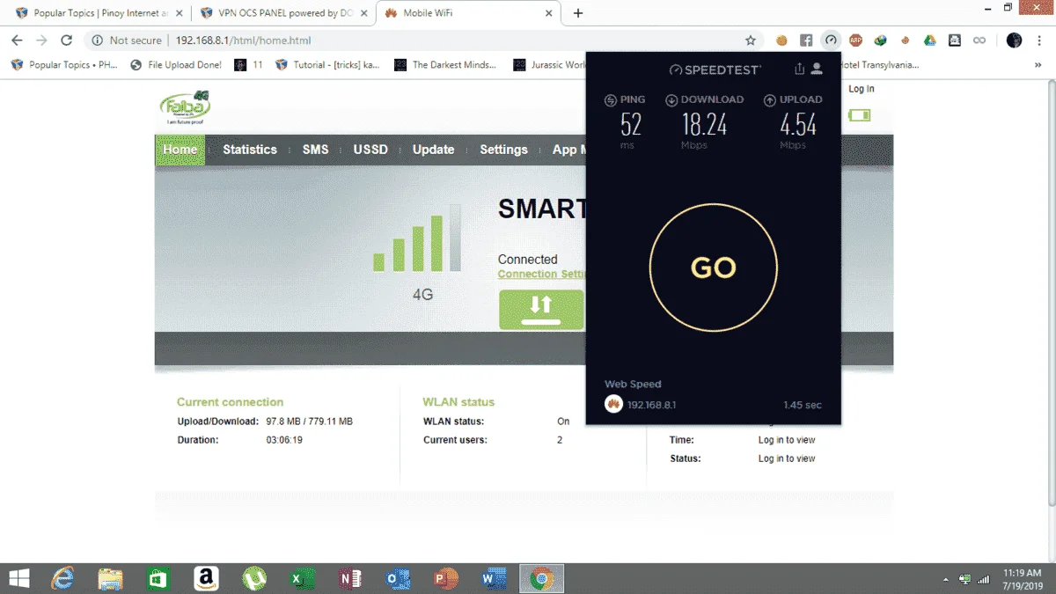1056x594 pixels.
Task: Close the Mobile WiFi tab
Action: click(549, 13)
